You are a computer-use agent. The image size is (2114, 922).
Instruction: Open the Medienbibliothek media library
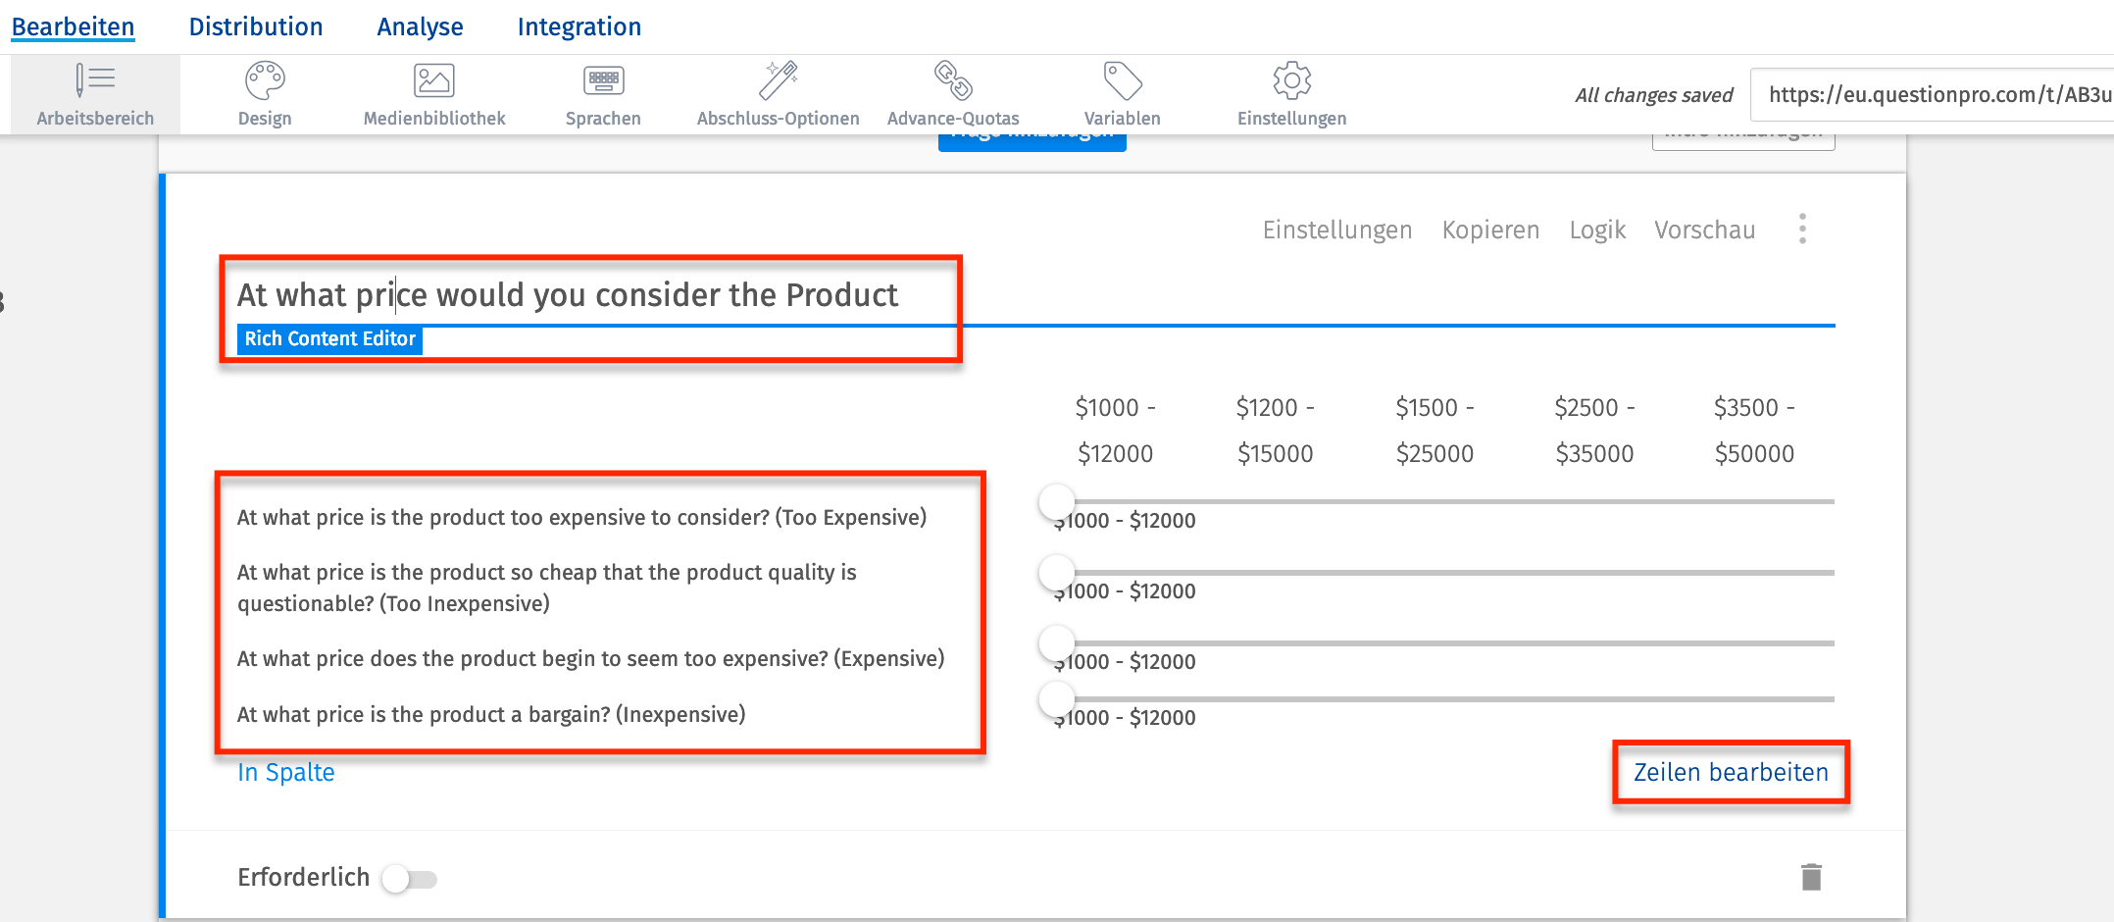coord(433,81)
